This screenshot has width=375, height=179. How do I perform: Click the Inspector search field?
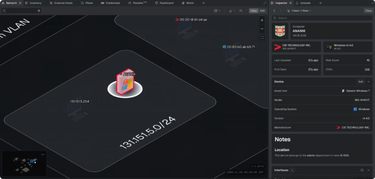click(322, 18)
